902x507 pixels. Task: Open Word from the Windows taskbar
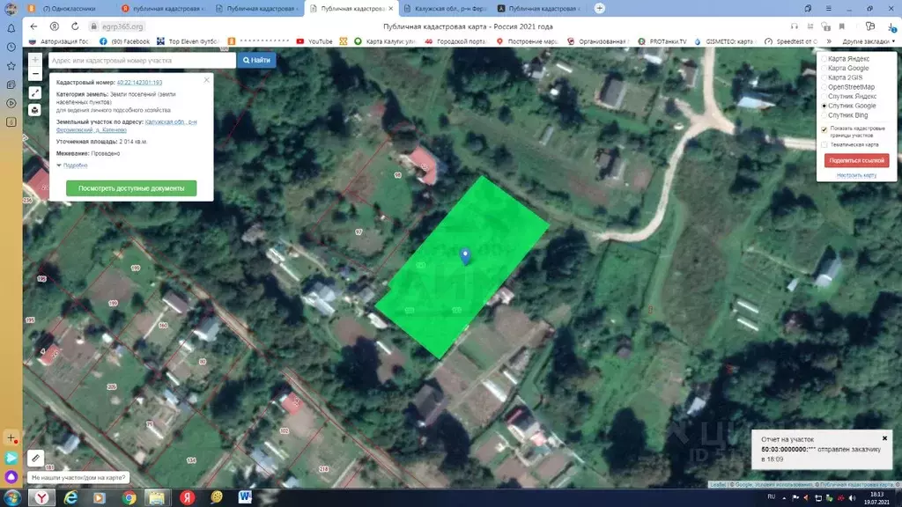click(245, 497)
